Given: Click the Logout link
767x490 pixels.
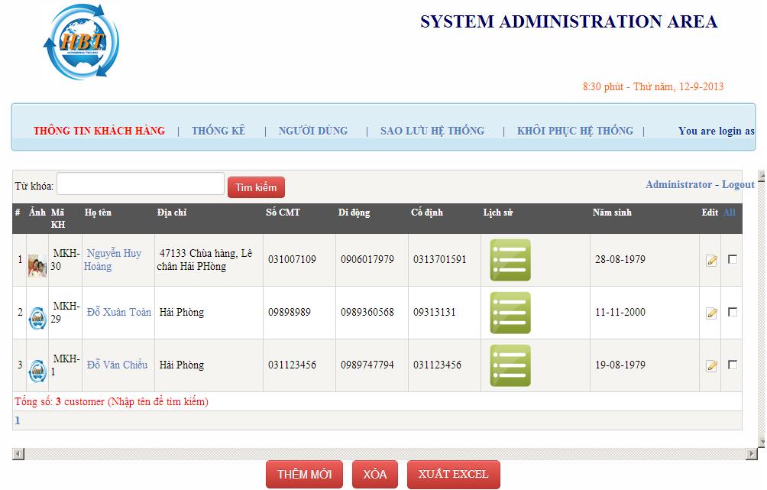Looking at the screenshot, I should [x=738, y=184].
